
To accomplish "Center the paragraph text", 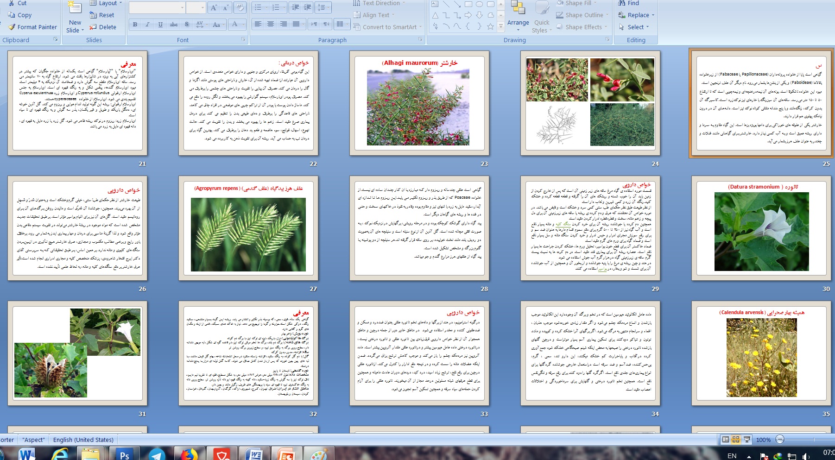I will [x=271, y=24].
